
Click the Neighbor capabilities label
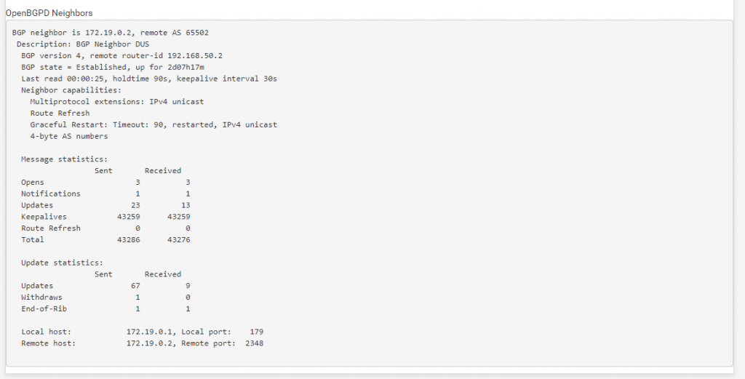point(71,90)
